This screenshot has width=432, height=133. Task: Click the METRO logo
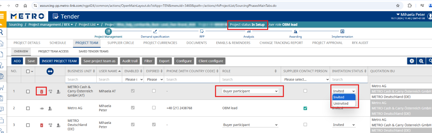point(27,16)
